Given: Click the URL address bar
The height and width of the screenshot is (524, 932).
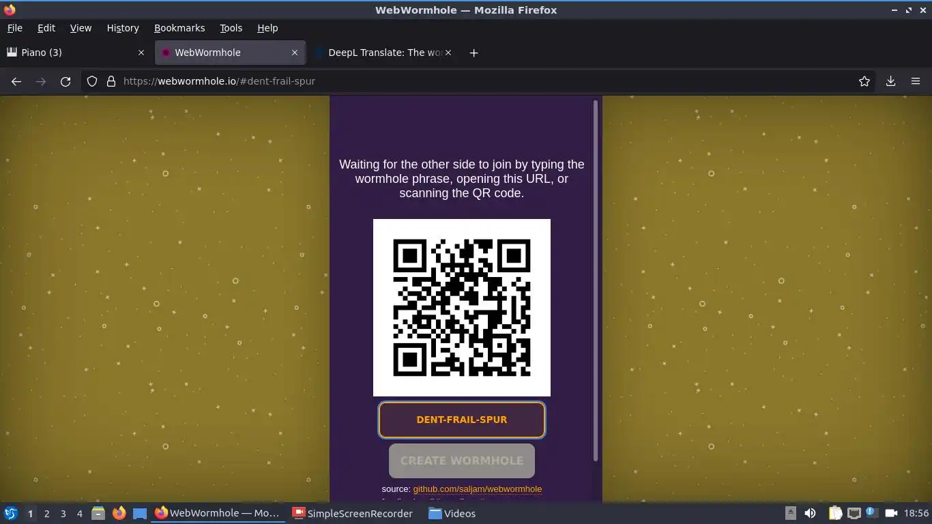Looking at the screenshot, I should (x=478, y=81).
